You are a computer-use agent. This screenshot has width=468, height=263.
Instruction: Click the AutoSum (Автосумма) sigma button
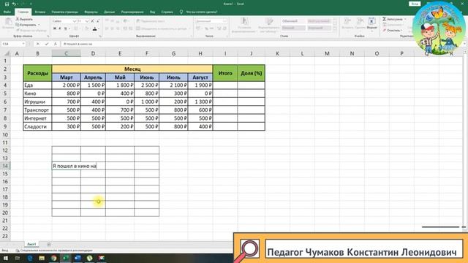click(x=393, y=19)
